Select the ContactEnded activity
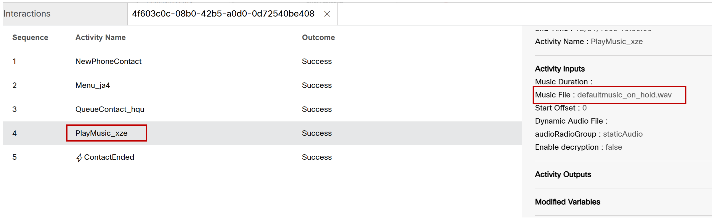Image resolution: width=715 pixels, height=218 pixels. 109,157
